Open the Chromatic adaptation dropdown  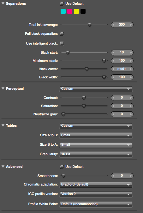(x=96, y=185)
